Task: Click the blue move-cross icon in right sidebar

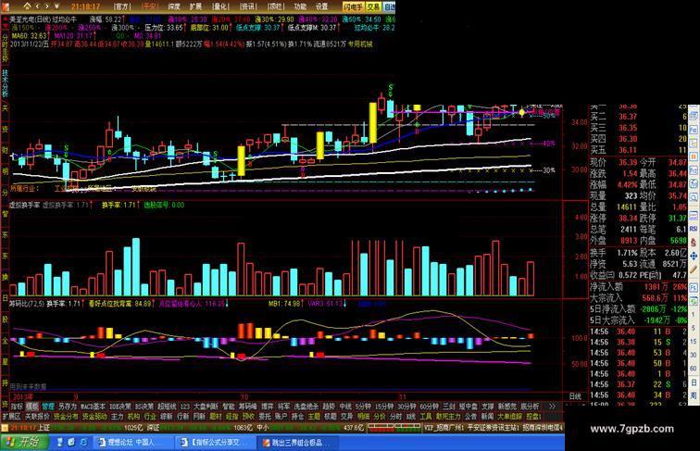Action: [x=693, y=256]
